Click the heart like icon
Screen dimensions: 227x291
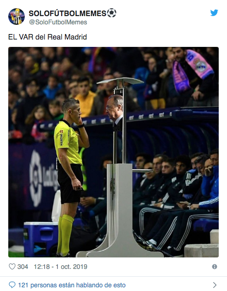pos(12,267)
